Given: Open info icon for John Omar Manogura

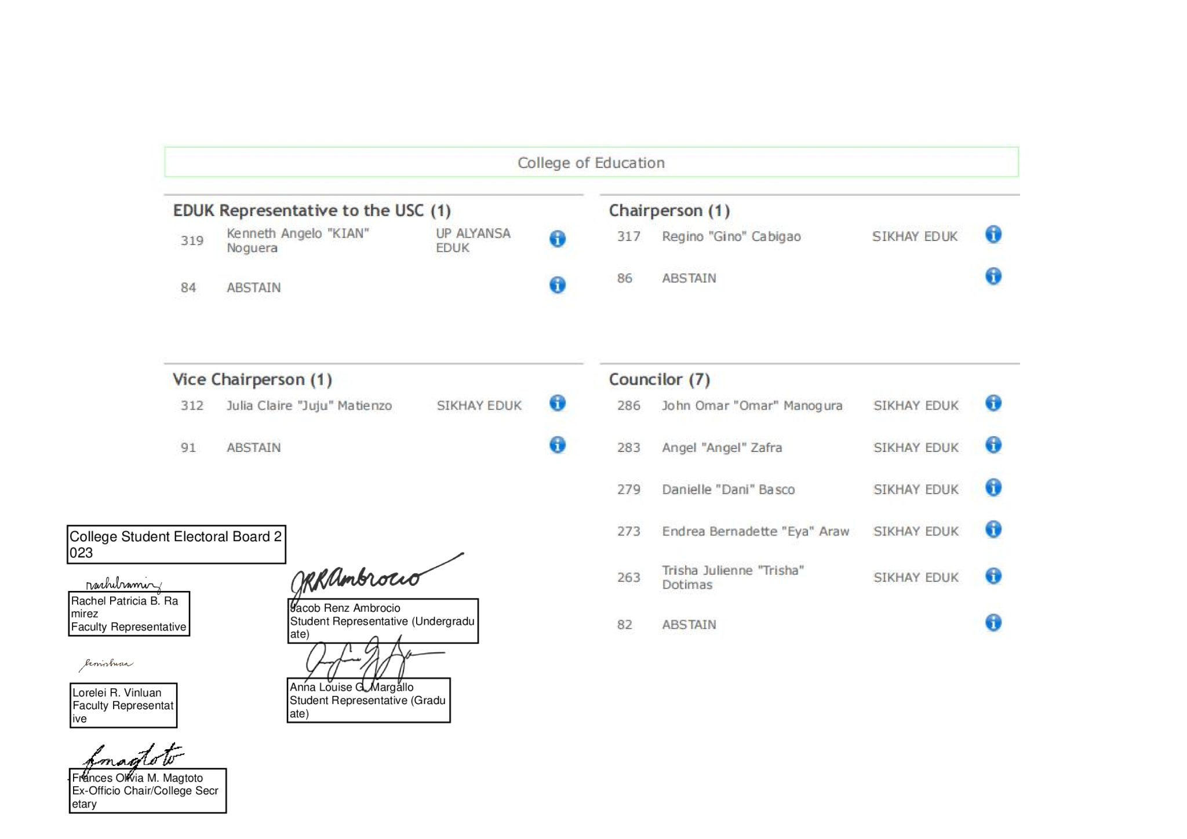Looking at the screenshot, I should [993, 403].
